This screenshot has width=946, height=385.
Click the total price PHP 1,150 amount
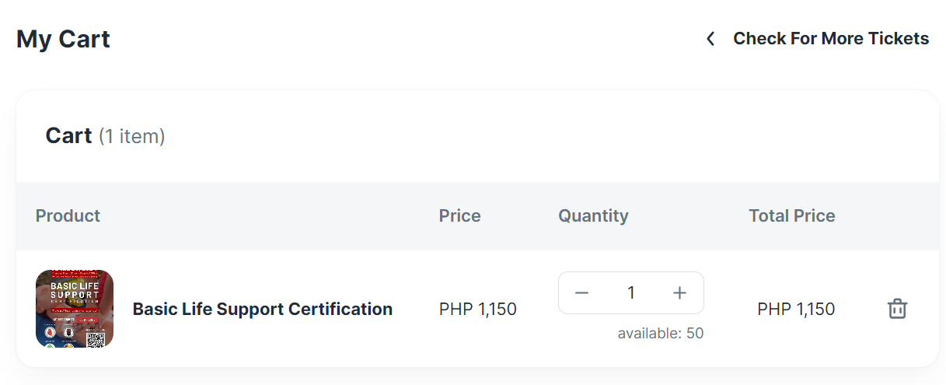[796, 309]
